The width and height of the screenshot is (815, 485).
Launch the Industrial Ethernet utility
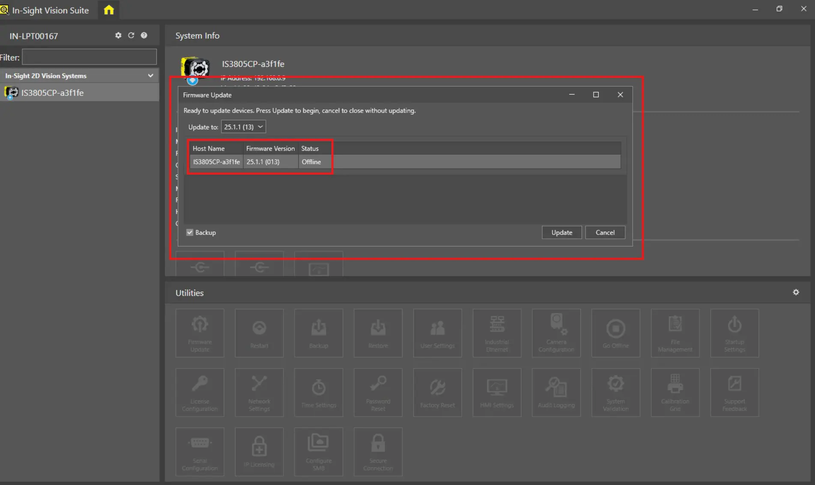497,333
